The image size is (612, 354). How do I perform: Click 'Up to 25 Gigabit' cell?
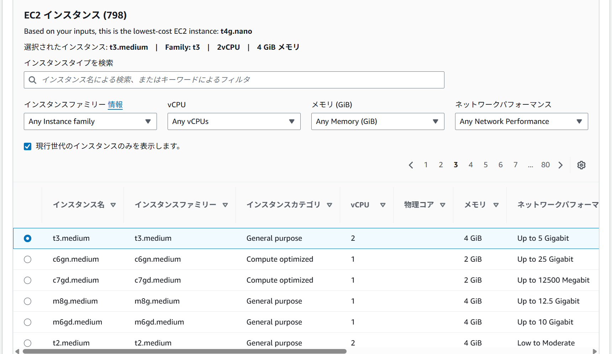[545, 259]
